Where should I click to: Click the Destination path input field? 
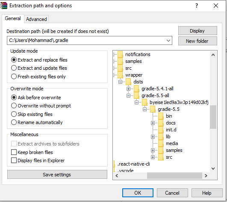pos(86,40)
